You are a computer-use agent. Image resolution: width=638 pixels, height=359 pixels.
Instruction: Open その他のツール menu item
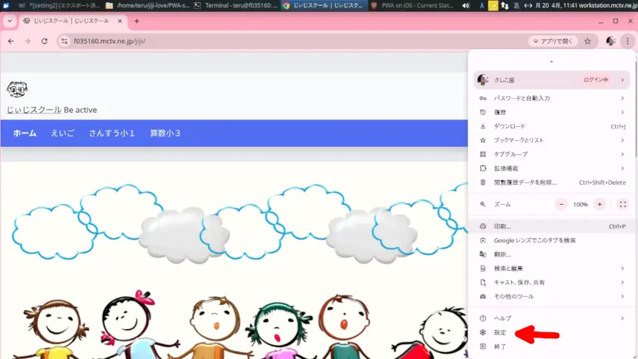(552, 296)
